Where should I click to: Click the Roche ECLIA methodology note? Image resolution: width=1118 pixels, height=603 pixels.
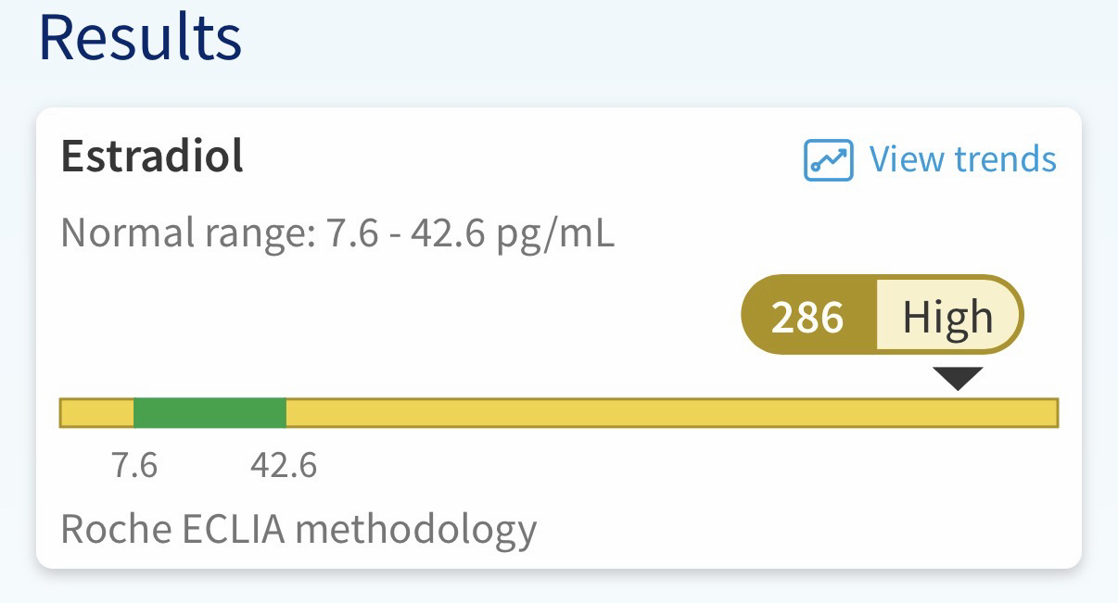pyautogui.click(x=299, y=530)
